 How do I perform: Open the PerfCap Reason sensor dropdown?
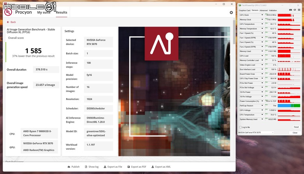(x=262, y=105)
